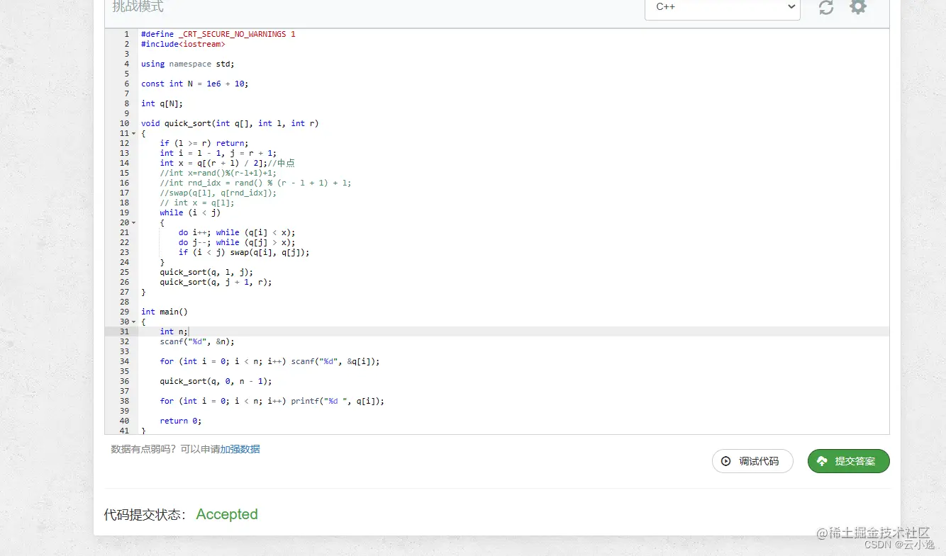Click the "quick_sort(q, j + 1, r);" line
The image size is (946, 556).
click(216, 282)
